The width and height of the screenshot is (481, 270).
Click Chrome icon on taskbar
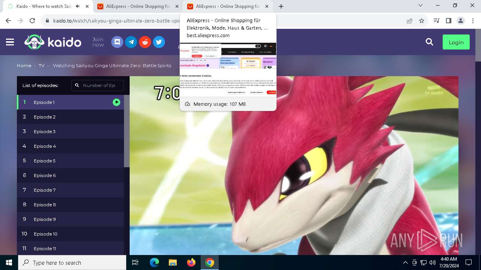[x=210, y=262]
